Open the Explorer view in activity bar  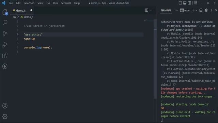coord(5,12)
